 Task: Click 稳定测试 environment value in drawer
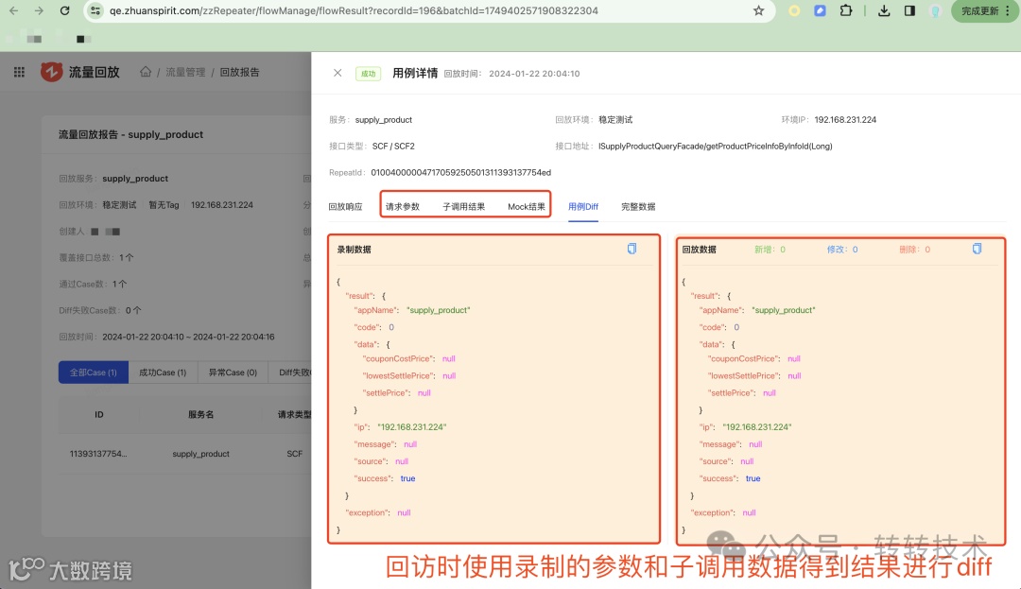coord(615,120)
